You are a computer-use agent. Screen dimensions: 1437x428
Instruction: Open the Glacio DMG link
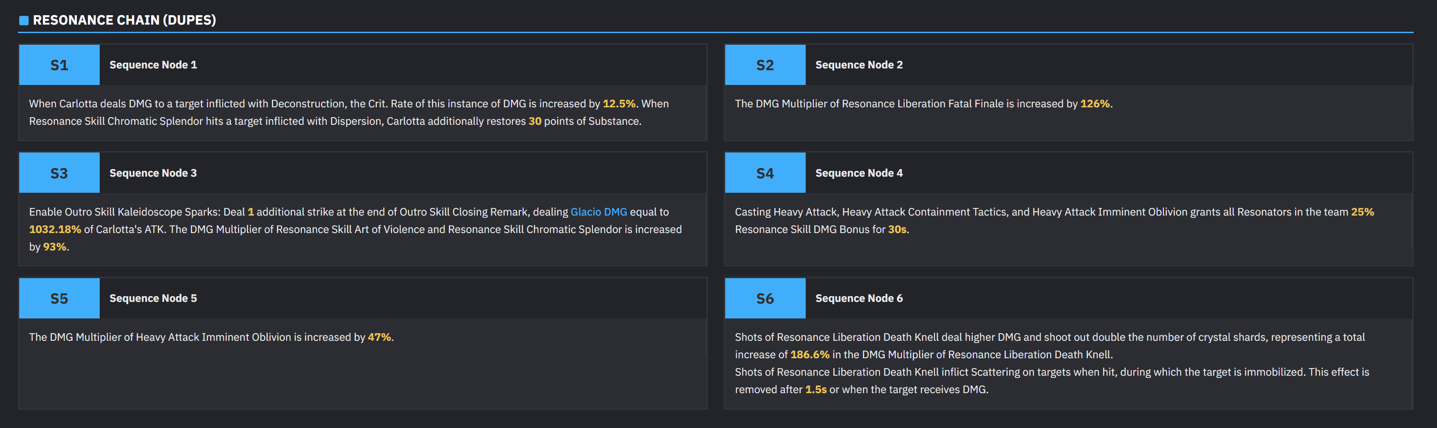point(599,212)
